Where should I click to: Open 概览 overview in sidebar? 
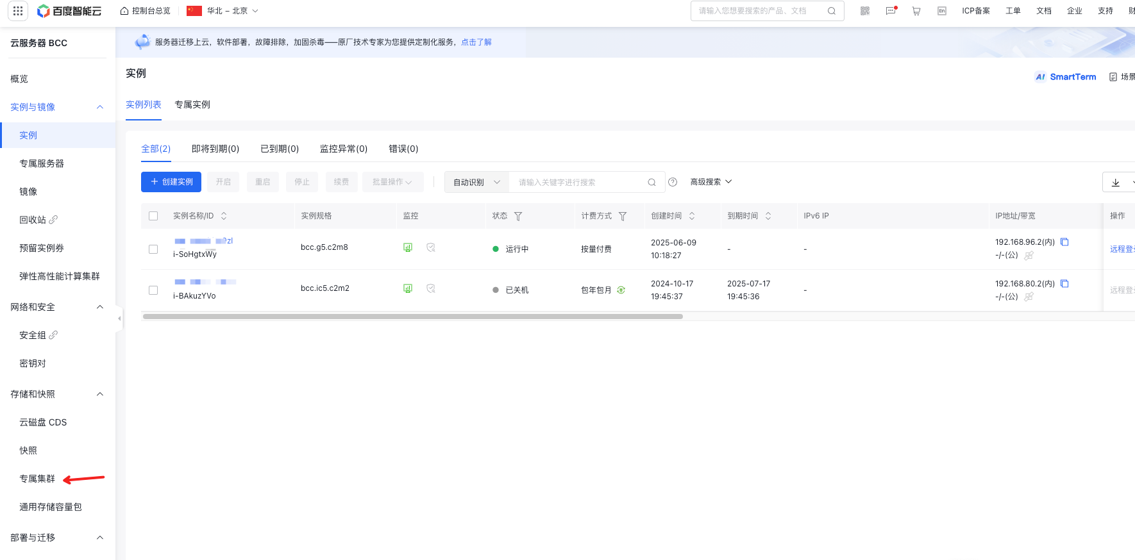point(19,79)
